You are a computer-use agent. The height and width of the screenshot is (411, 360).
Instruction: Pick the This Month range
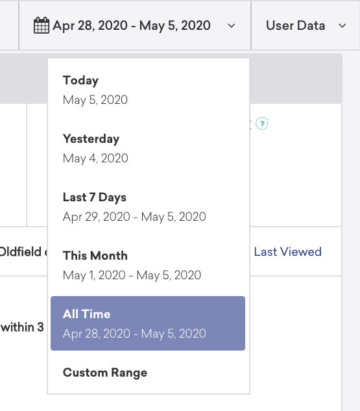point(148,265)
